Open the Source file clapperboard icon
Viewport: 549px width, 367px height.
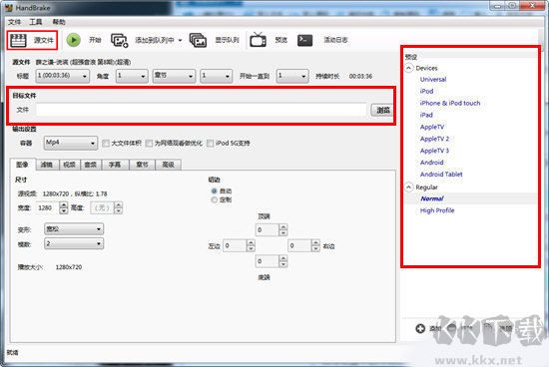point(18,40)
